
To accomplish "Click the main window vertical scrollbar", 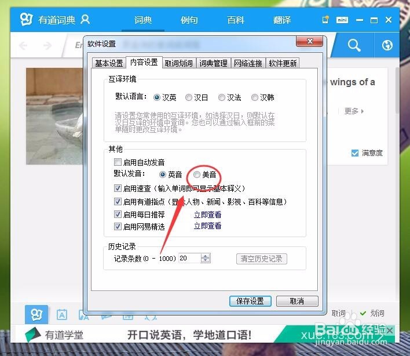I will coord(397,90).
